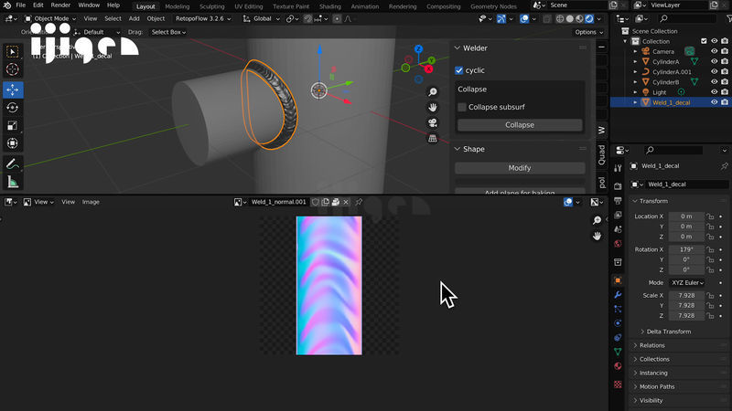Open the XYZ Euler rotation mode dropdown
Screen dimensions: 732x411
click(x=687, y=283)
